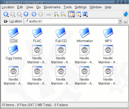Open the Bookmarks menu
129x109 pixels.
[52, 7]
